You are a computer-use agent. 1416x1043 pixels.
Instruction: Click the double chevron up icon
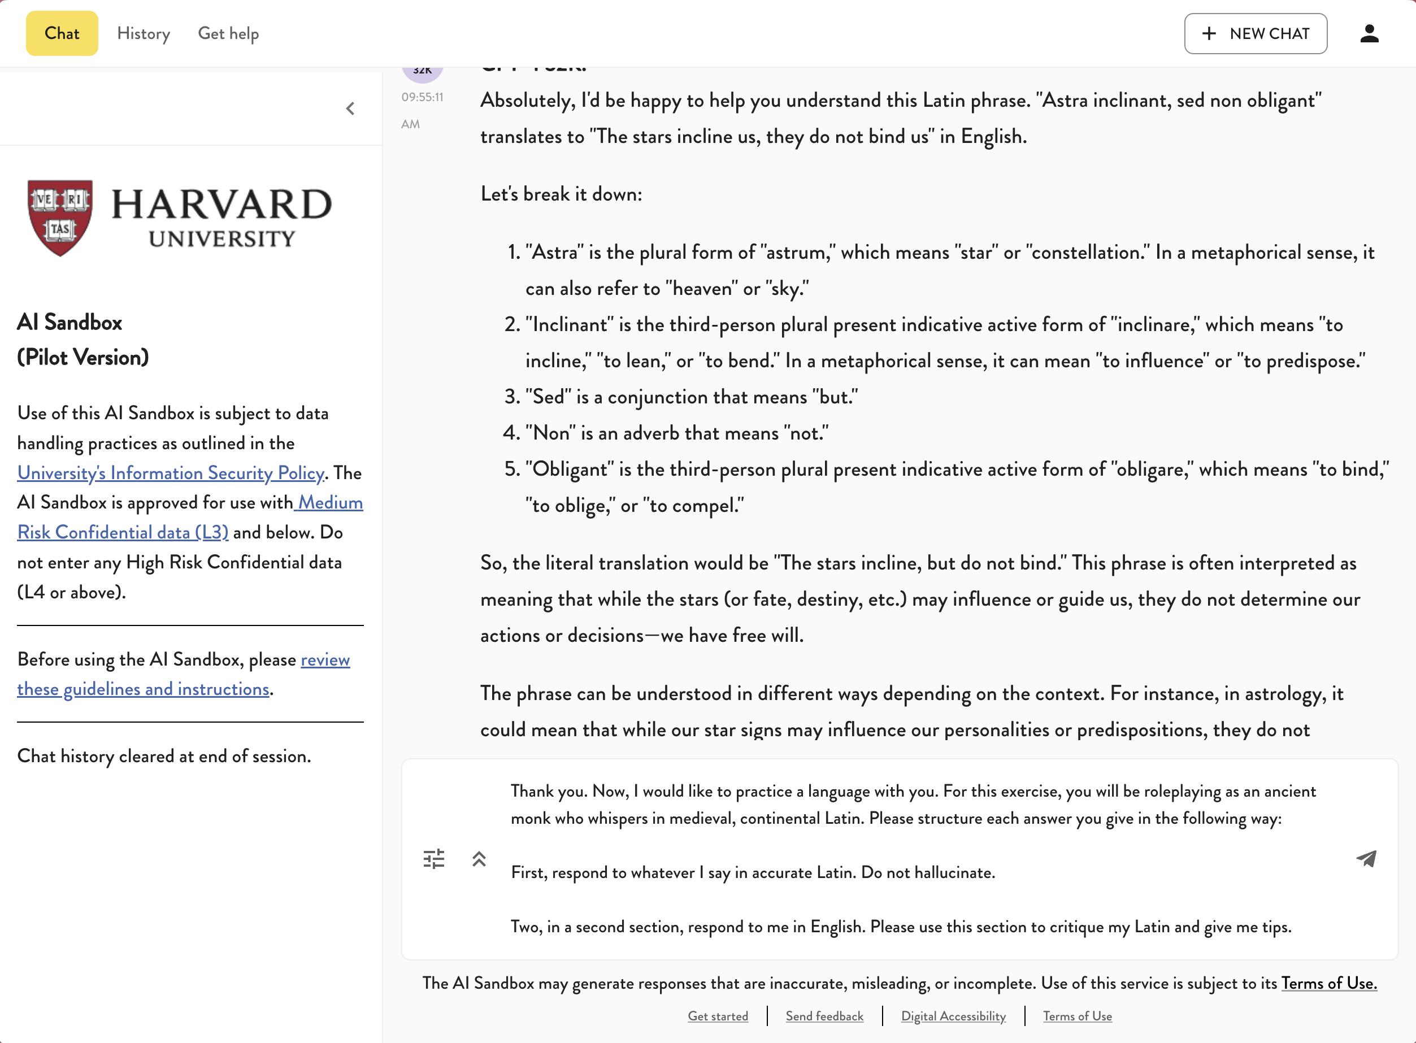click(479, 859)
